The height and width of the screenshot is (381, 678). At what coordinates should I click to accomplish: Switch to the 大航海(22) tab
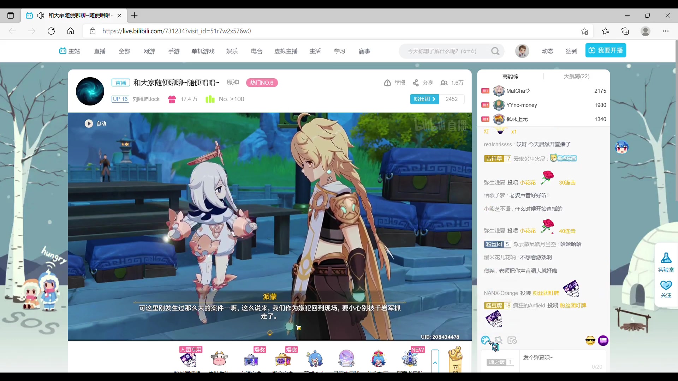tap(577, 76)
